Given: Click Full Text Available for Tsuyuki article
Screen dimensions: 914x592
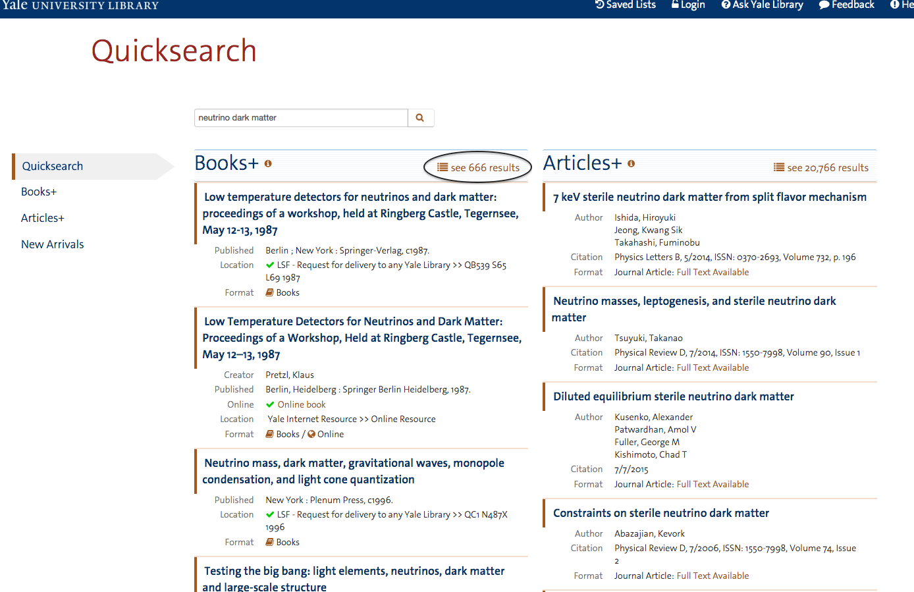Looking at the screenshot, I should 712,367.
